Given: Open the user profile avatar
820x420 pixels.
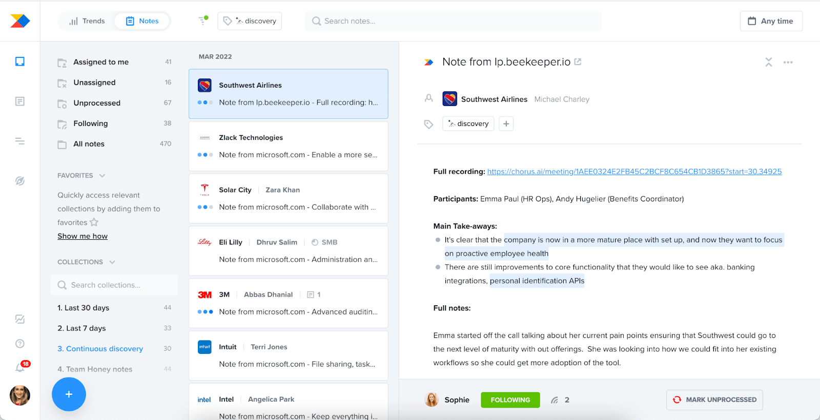Looking at the screenshot, I should [x=20, y=395].
